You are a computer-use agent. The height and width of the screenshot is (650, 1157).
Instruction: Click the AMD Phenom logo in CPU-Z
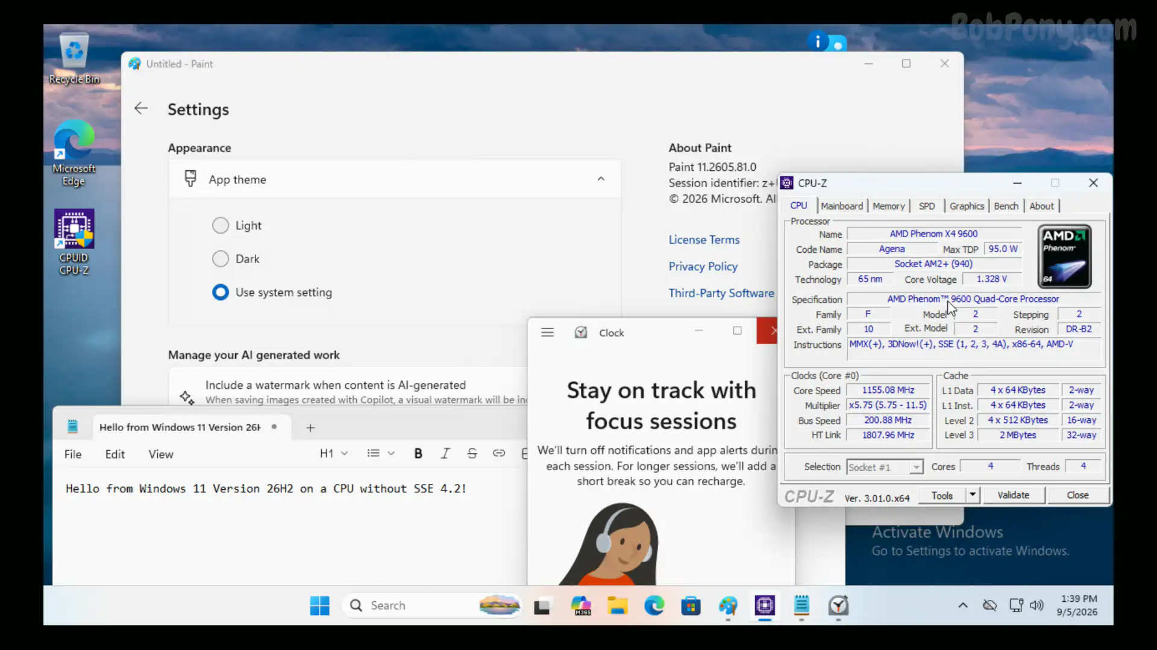pos(1064,256)
